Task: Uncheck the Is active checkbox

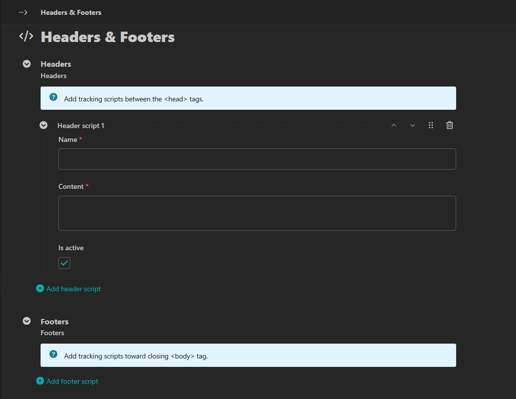Action: tap(64, 263)
